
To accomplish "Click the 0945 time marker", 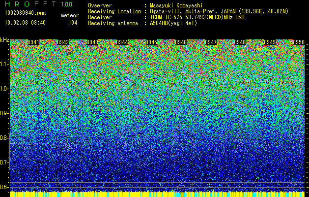I will point(151,42).
